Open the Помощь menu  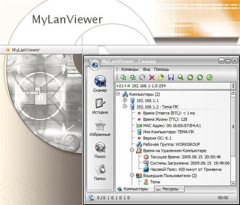(161, 69)
